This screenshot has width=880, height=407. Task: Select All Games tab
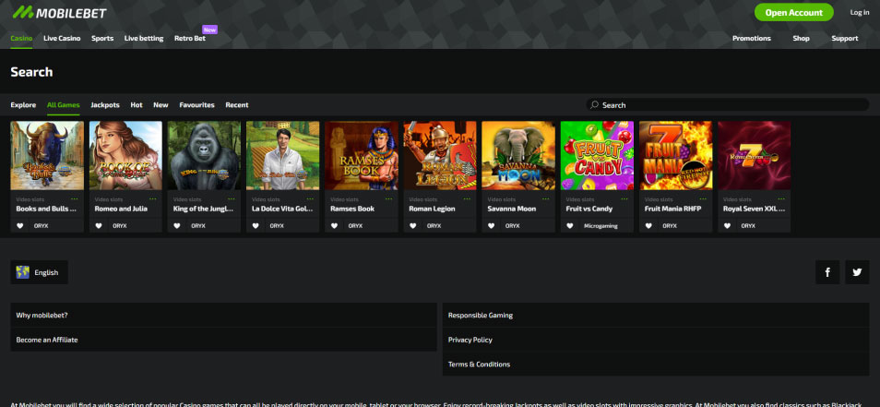click(x=64, y=105)
